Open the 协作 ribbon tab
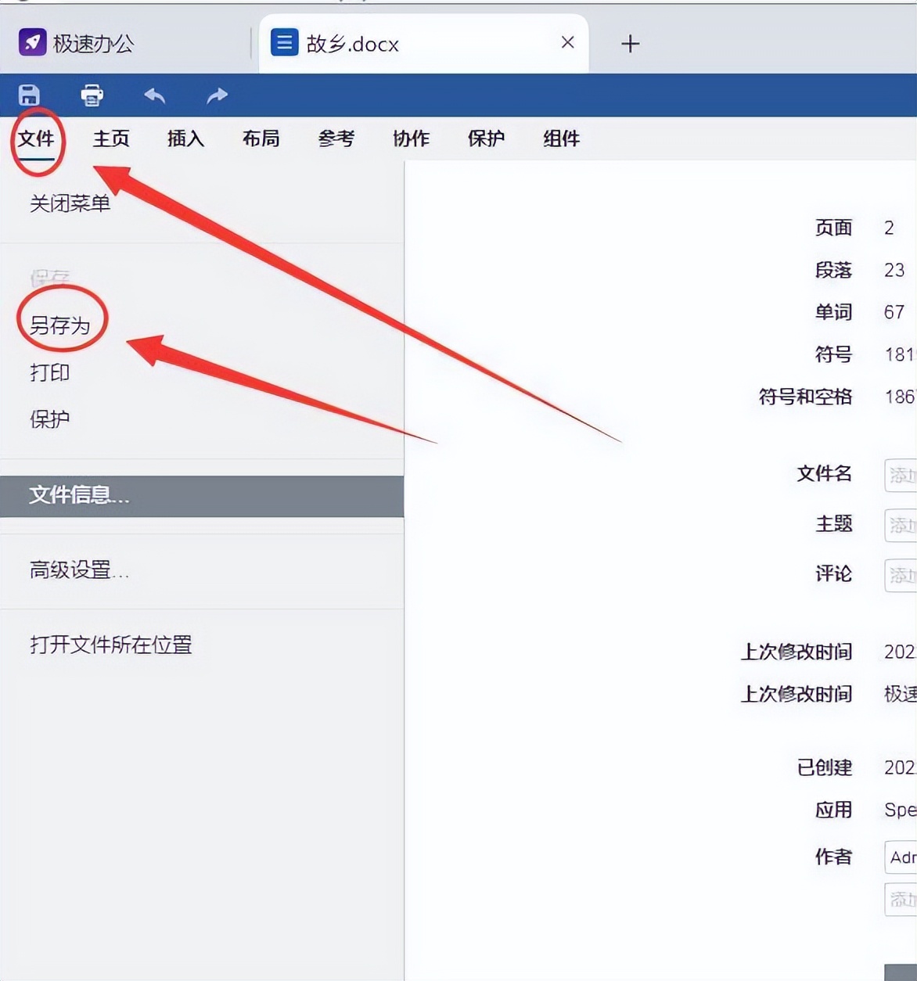The image size is (917, 981). 410,139
